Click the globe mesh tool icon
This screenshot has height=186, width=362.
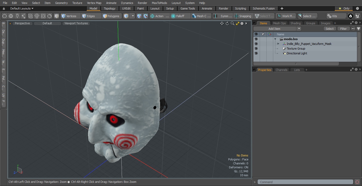click(x=11, y=16)
